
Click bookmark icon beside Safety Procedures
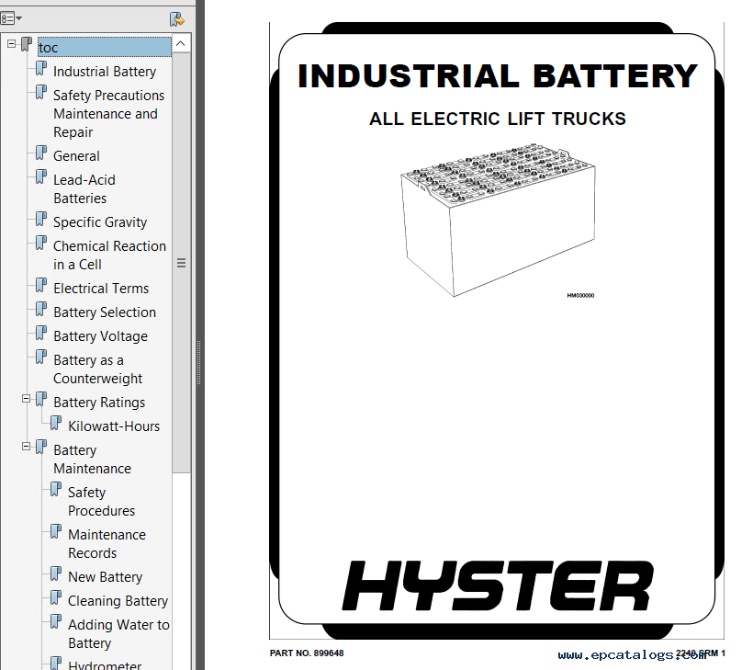click(x=56, y=490)
